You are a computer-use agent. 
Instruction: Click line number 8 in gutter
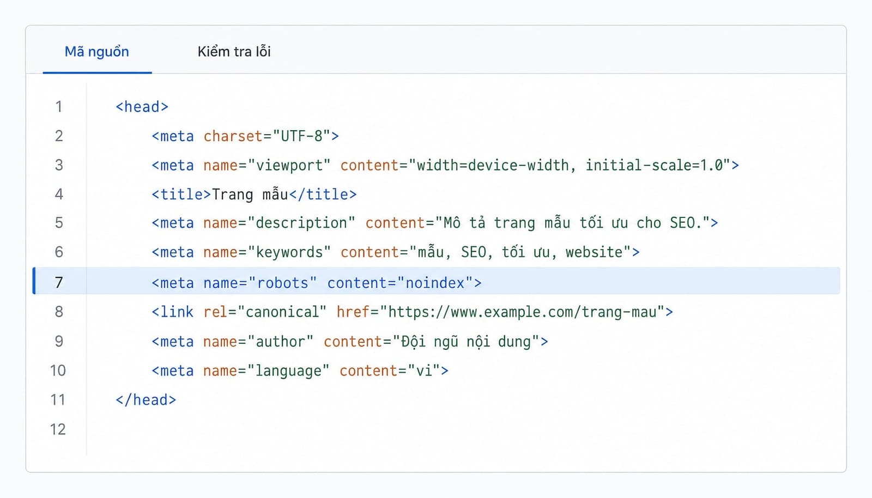(x=59, y=312)
